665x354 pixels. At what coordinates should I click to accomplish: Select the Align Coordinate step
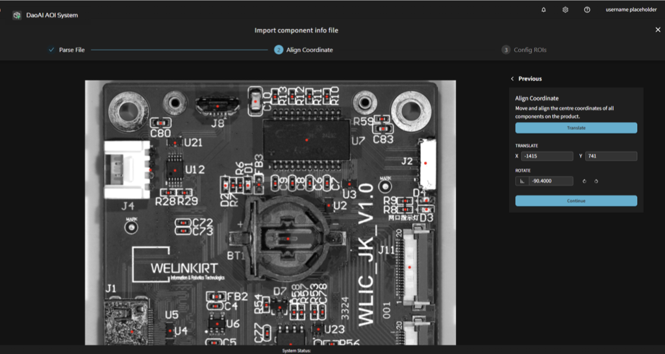pyautogui.click(x=309, y=50)
